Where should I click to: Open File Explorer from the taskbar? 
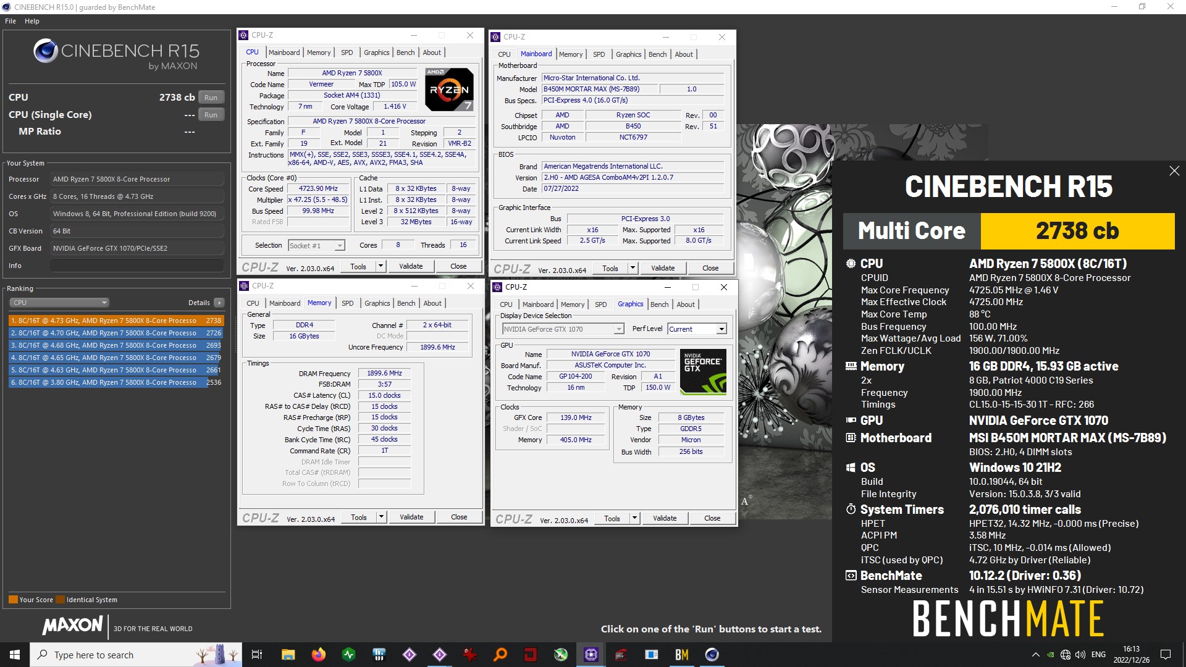[288, 655]
